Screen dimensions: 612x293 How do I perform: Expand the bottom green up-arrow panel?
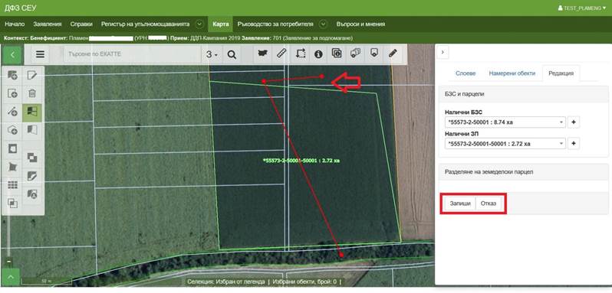point(11,276)
